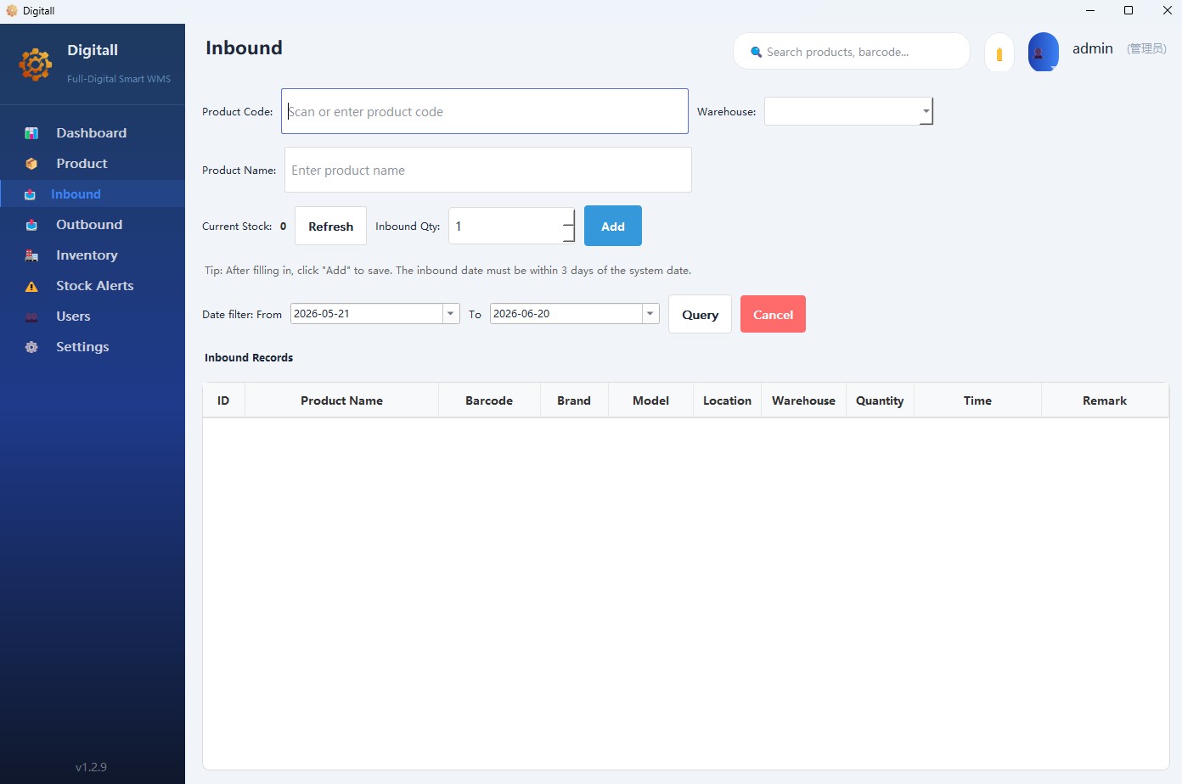
Task: Click the ID column header
Action: point(223,400)
